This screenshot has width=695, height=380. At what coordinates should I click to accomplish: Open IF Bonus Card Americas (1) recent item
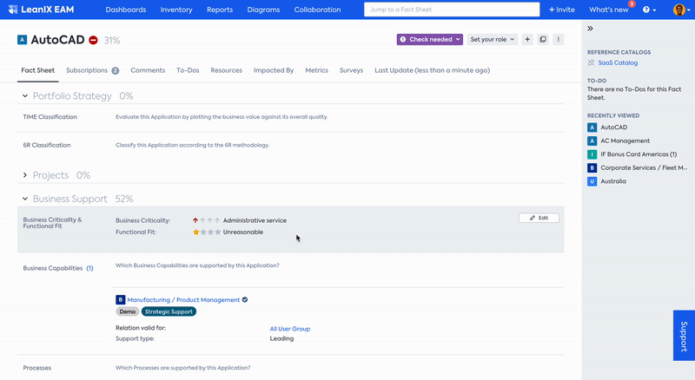tap(639, 154)
